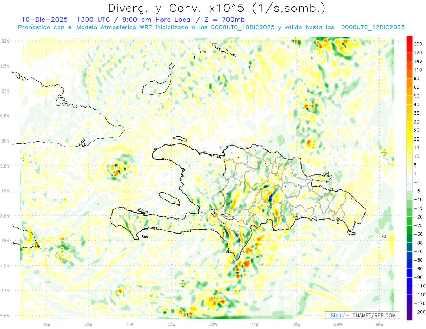Select the positive colorbar value "15"
This screenshot has width=426, height=329.
click(417, 148)
